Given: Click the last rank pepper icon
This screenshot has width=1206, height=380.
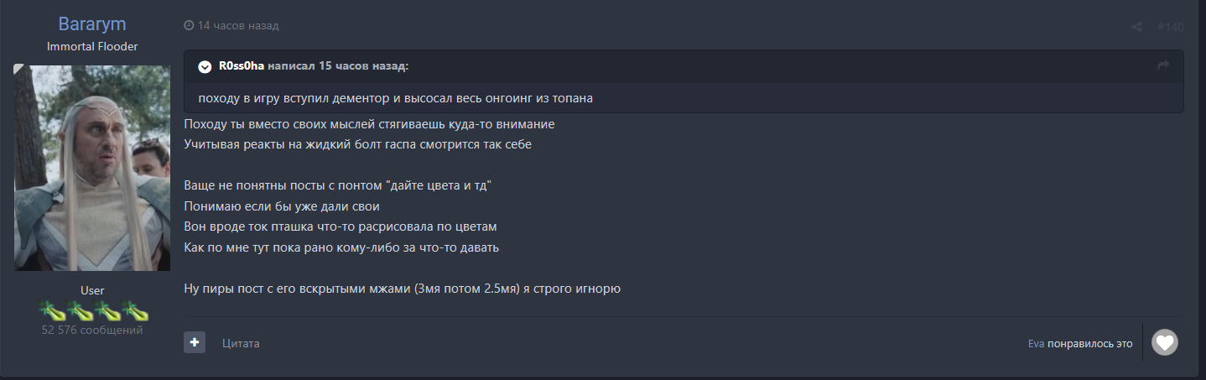Looking at the screenshot, I should pos(134,311).
